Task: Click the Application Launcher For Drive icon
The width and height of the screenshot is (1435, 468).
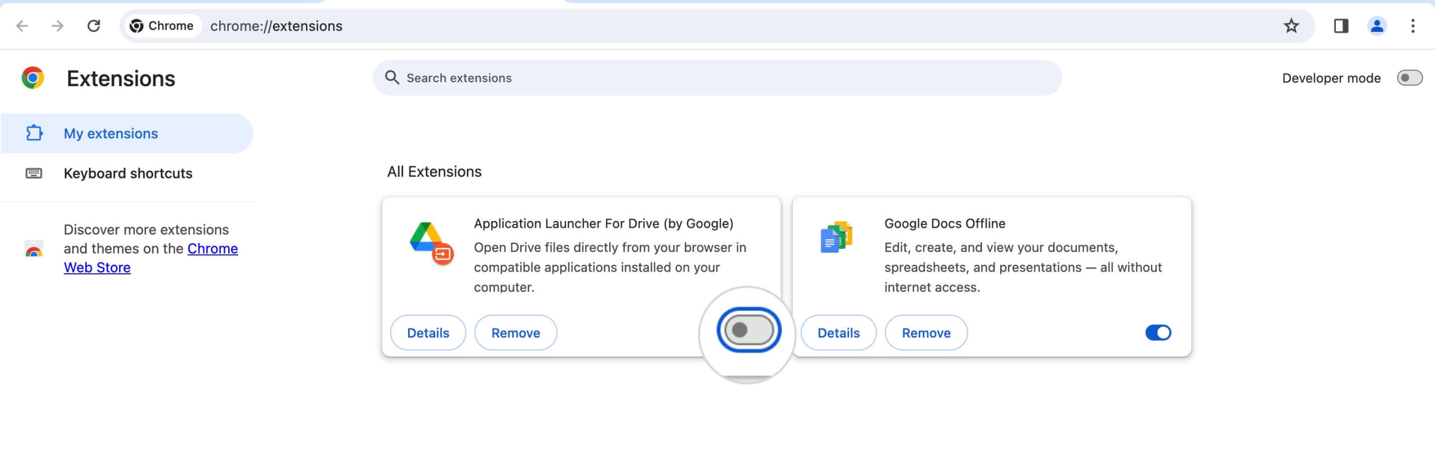Action: pos(431,243)
